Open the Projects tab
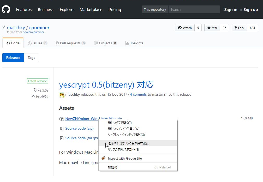This screenshot has width=263, height=182. pos(105,43)
